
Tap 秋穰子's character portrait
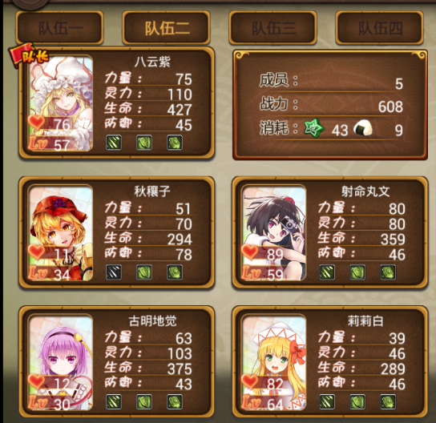tap(61, 232)
